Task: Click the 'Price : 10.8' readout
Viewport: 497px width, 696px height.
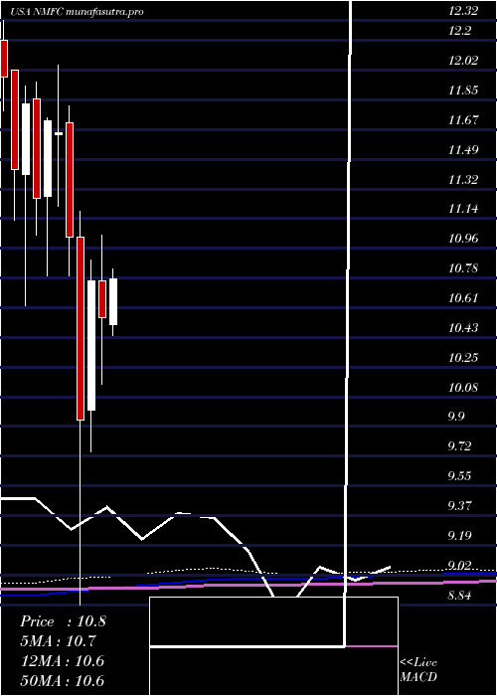Action: pos(63,621)
